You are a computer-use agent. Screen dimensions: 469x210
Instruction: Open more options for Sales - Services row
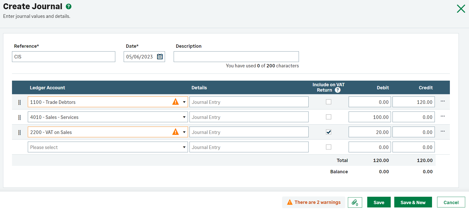coord(443,116)
